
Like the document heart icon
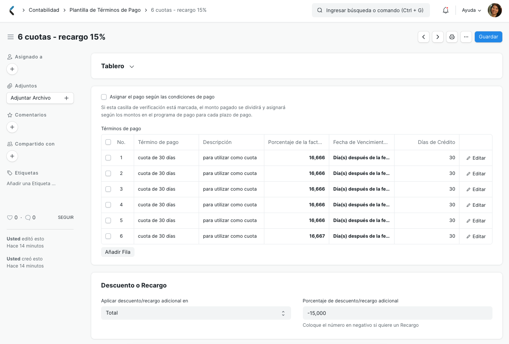coord(10,217)
